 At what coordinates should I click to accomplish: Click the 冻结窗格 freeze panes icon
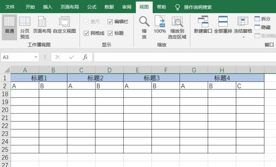point(243,21)
